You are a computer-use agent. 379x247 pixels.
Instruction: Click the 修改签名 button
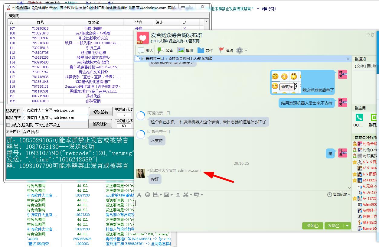(100, 112)
